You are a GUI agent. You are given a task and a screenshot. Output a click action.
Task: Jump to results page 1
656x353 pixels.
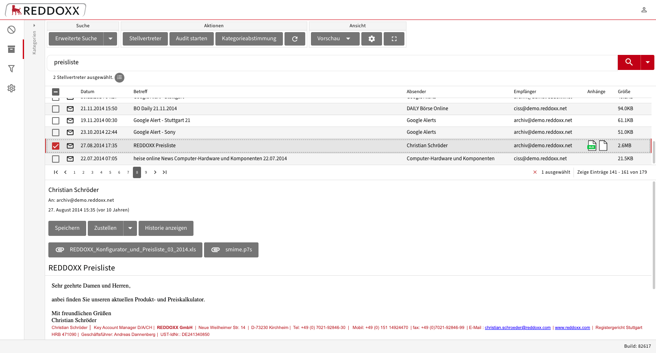pos(74,172)
